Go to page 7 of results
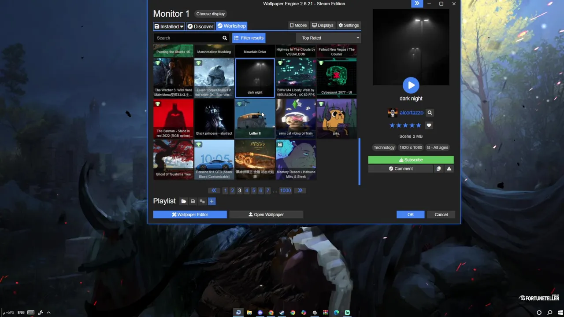 [x=267, y=191]
